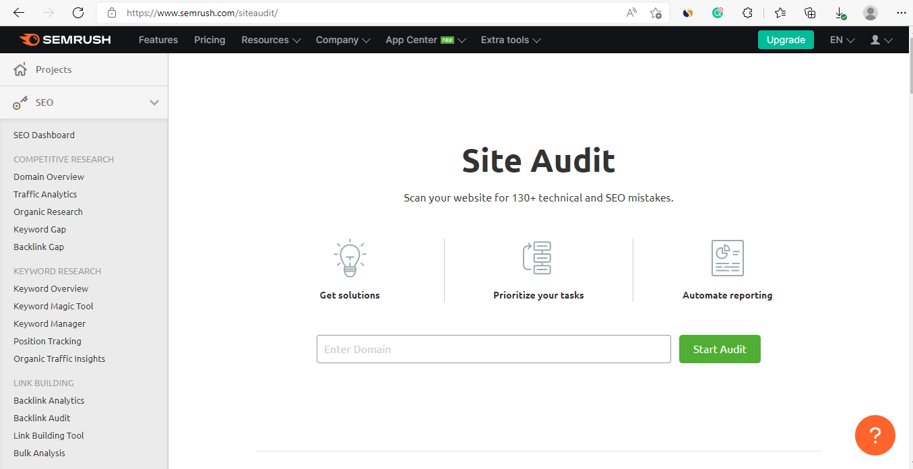Click the Projects home icon
Viewport: 913px width, 469px height.
point(20,69)
